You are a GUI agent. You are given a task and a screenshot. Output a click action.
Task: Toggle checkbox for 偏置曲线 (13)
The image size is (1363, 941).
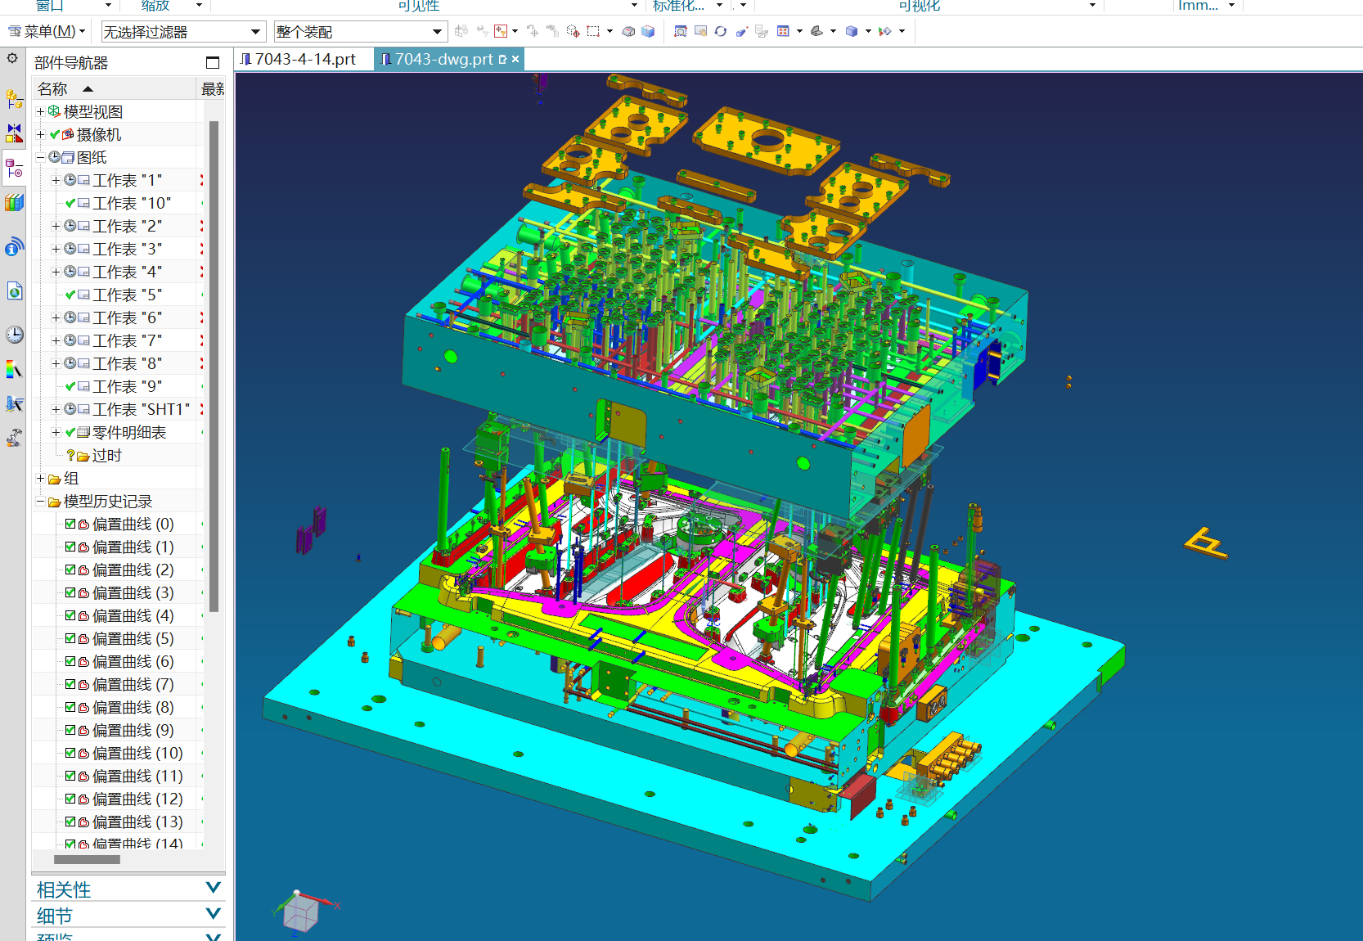click(x=70, y=822)
